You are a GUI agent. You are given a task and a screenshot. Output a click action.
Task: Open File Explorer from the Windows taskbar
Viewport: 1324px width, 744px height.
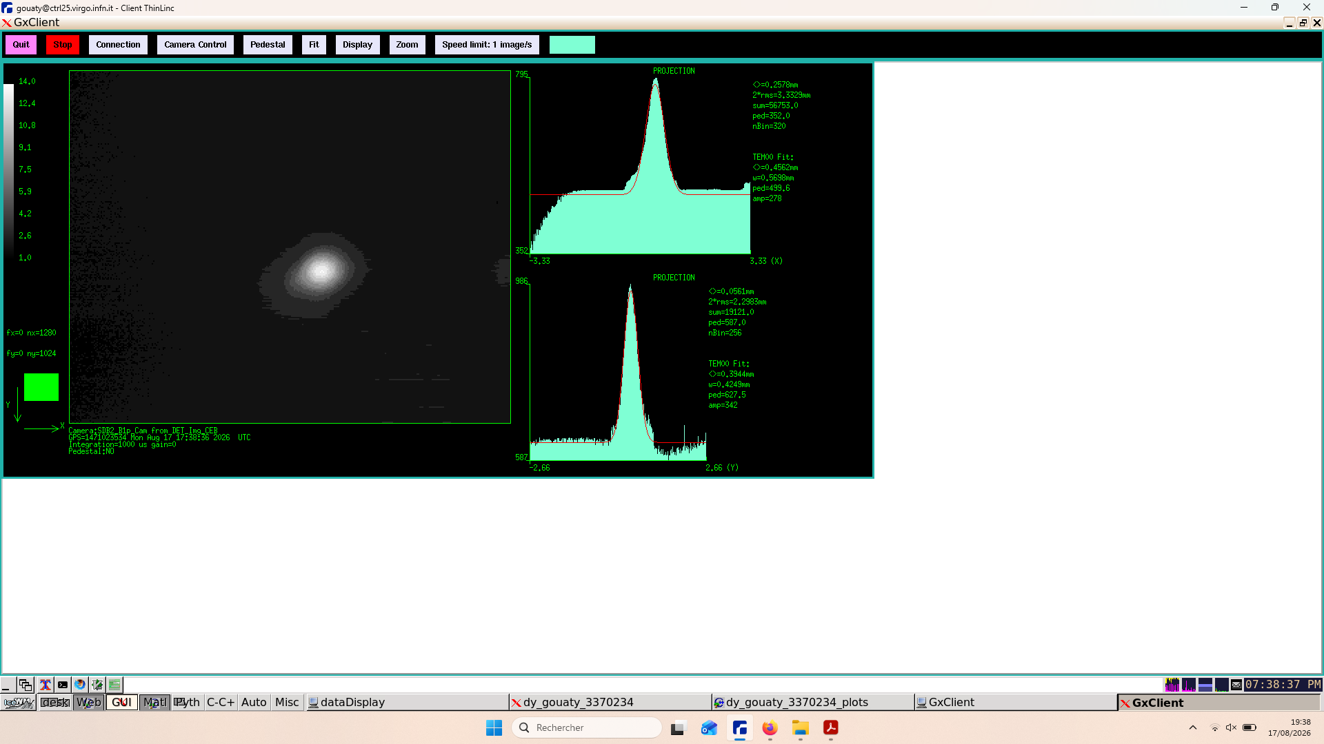[801, 728]
